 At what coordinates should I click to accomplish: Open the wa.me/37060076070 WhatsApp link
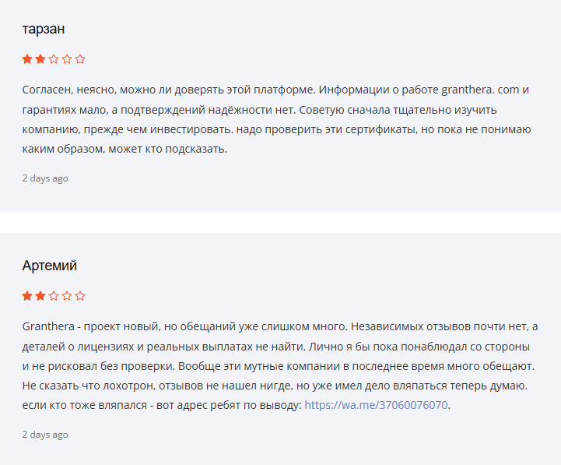click(x=376, y=405)
